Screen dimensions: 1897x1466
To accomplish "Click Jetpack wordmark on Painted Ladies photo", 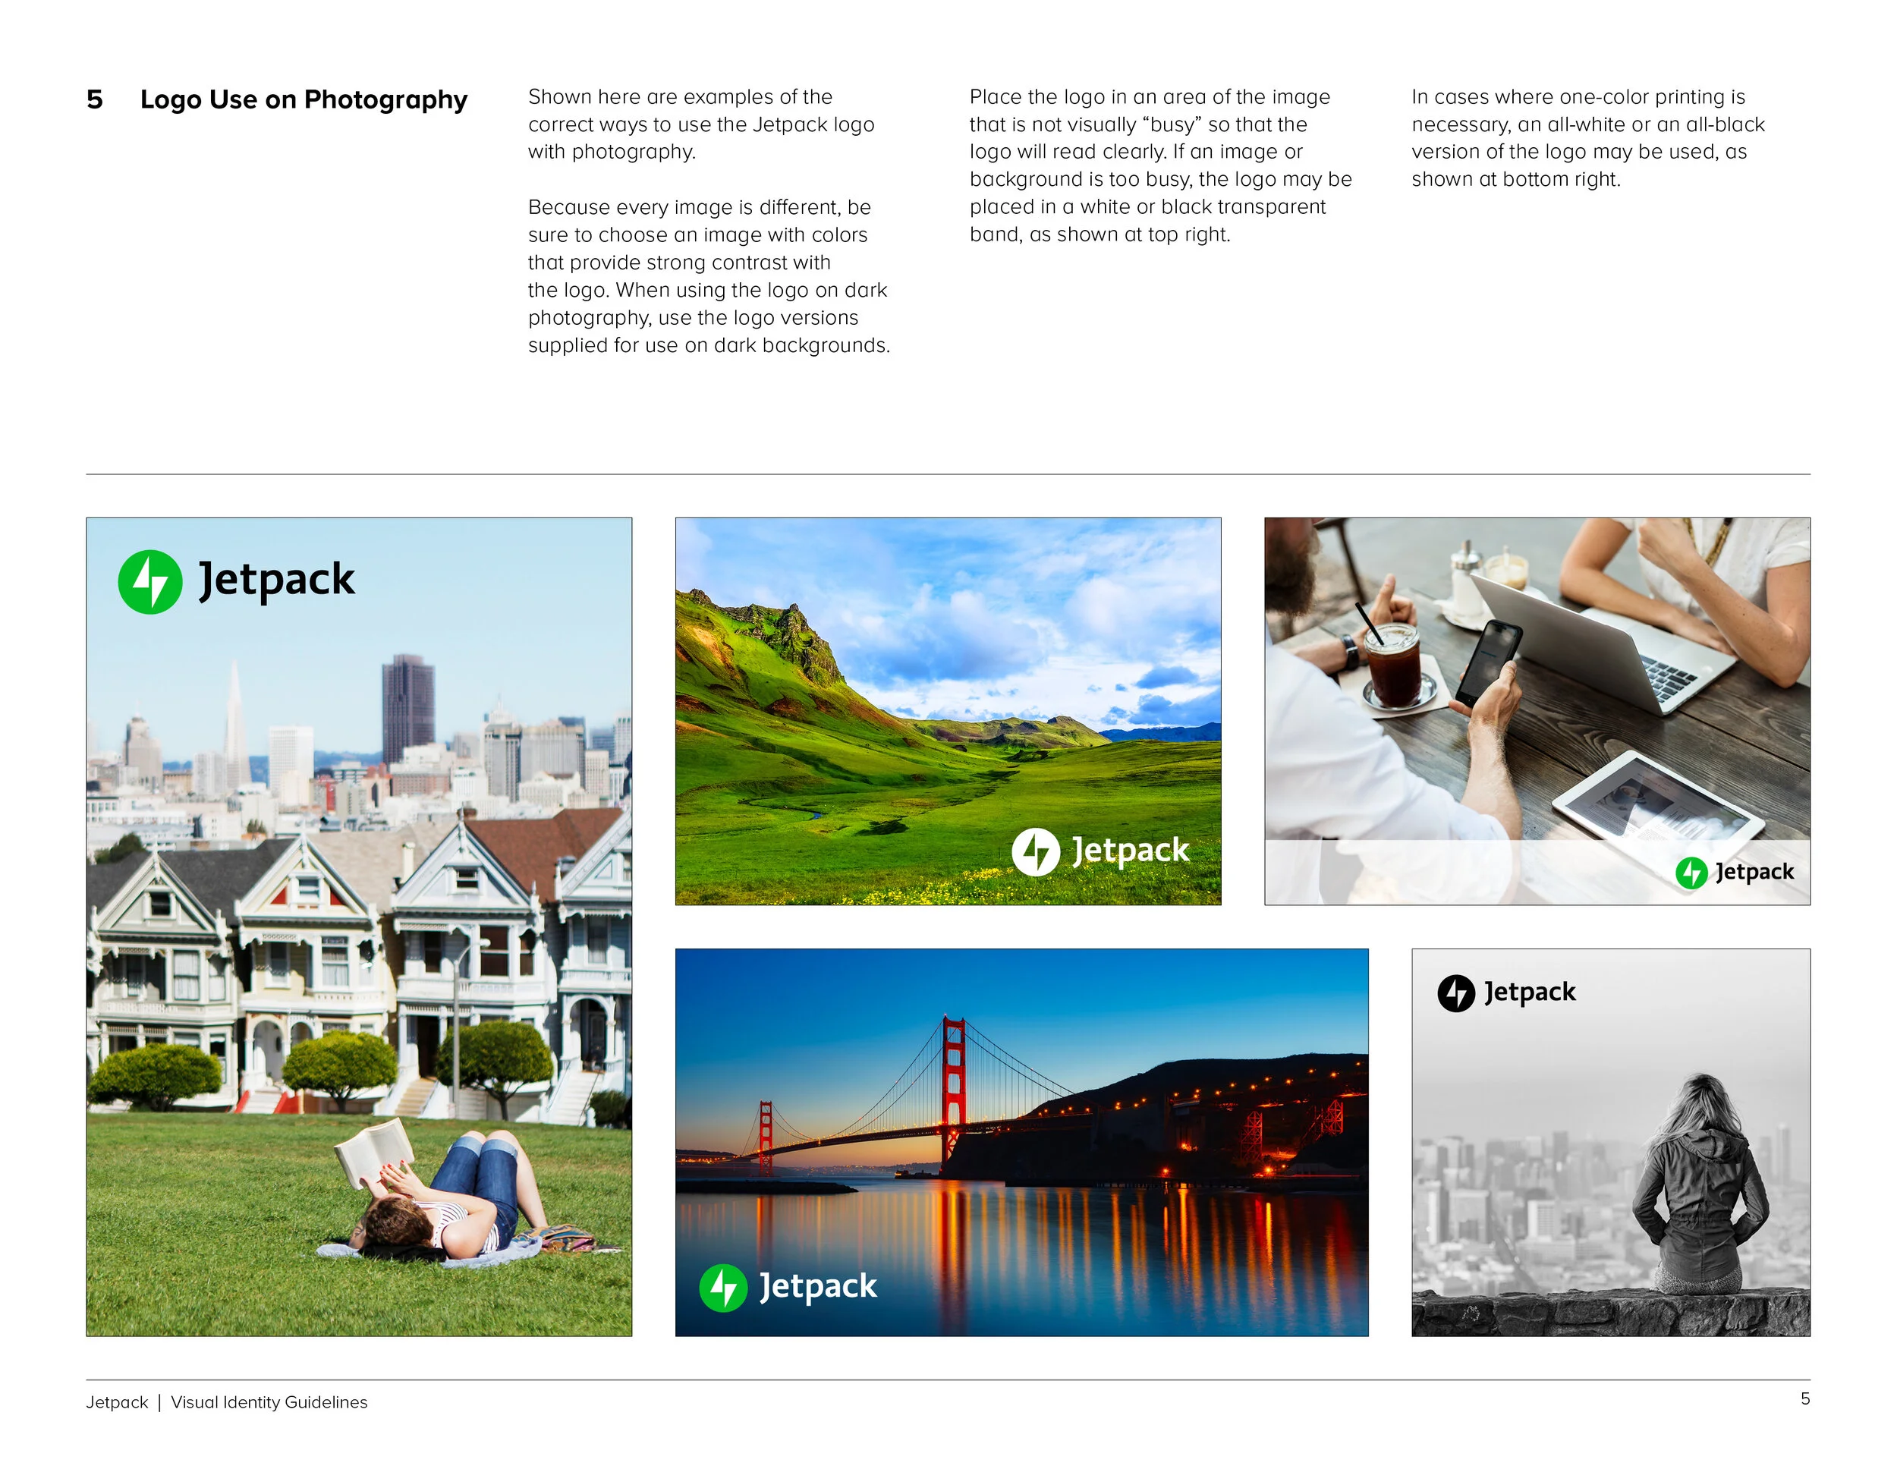I will (276, 580).
